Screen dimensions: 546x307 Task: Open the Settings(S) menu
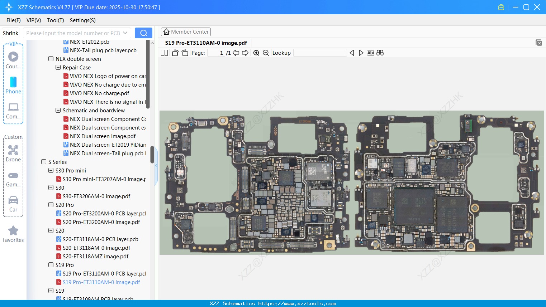tap(83, 20)
